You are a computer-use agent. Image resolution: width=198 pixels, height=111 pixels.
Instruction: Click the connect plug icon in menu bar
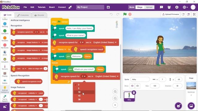pos(70,7)
